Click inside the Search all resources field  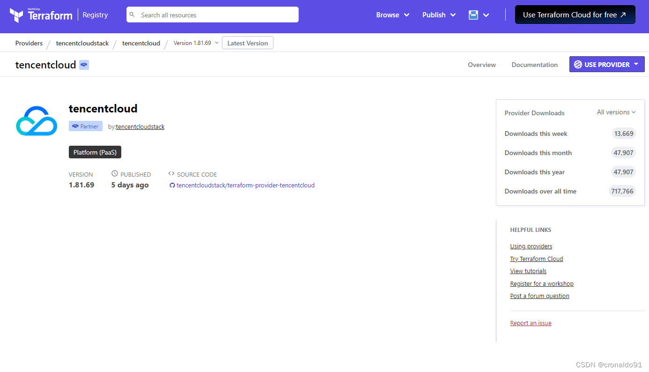click(211, 15)
